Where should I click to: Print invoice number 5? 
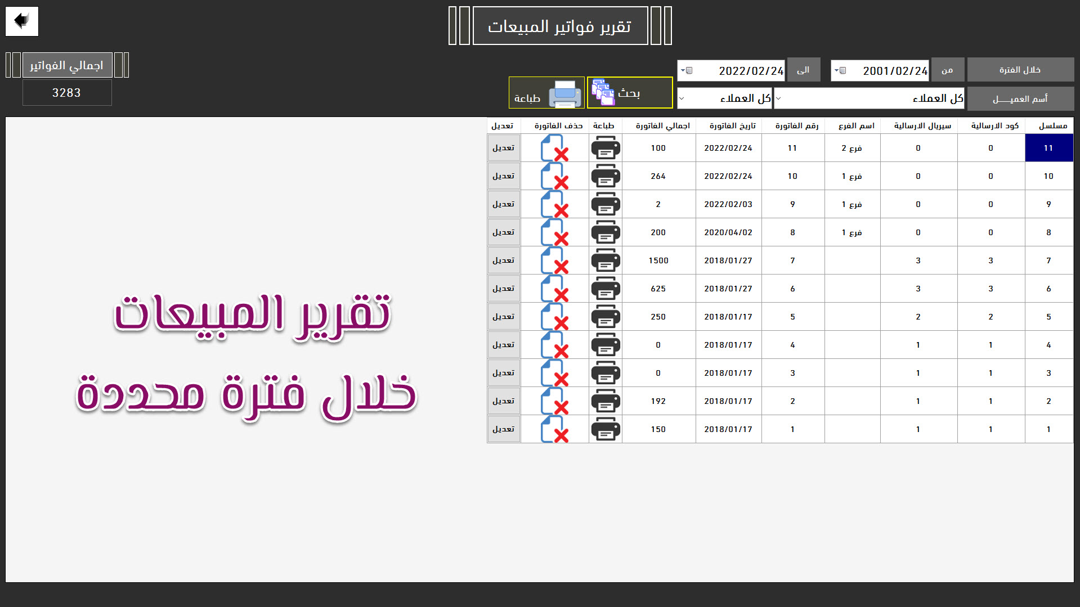(606, 317)
